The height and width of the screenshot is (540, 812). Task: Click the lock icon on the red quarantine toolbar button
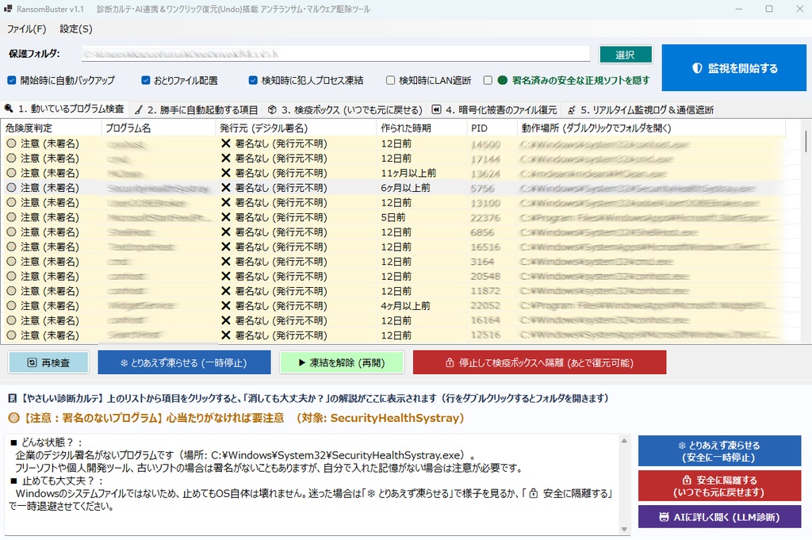(x=450, y=362)
